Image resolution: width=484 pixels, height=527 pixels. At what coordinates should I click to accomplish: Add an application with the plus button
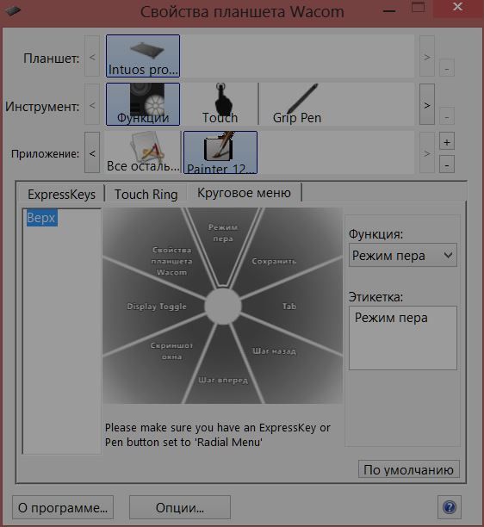click(x=447, y=142)
